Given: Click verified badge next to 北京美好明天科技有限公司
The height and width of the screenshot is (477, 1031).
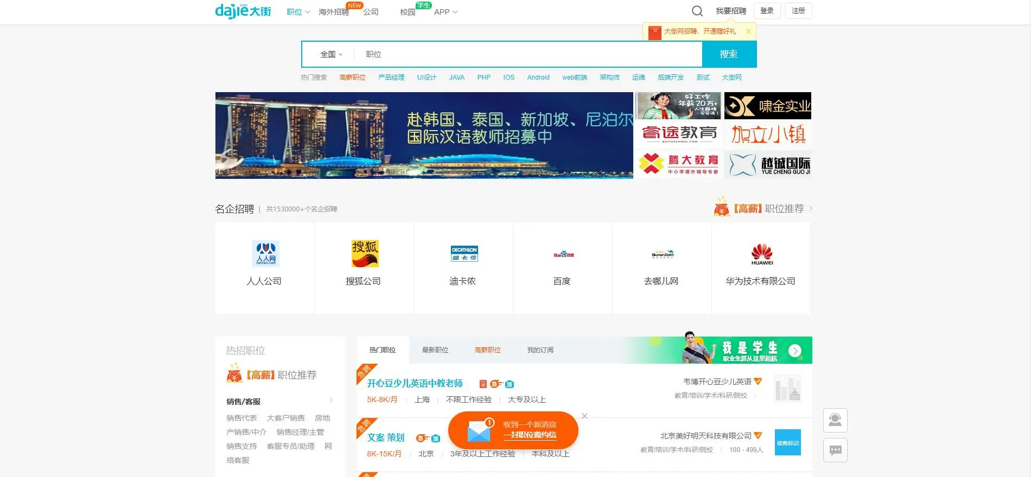Looking at the screenshot, I should [758, 435].
